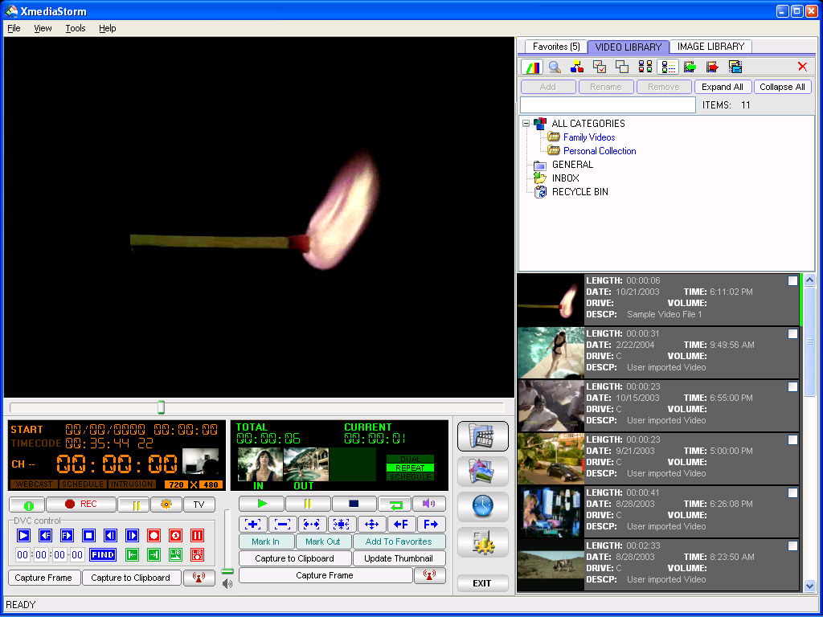Click the red LIB record-to-library icon

[x=198, y=554]
